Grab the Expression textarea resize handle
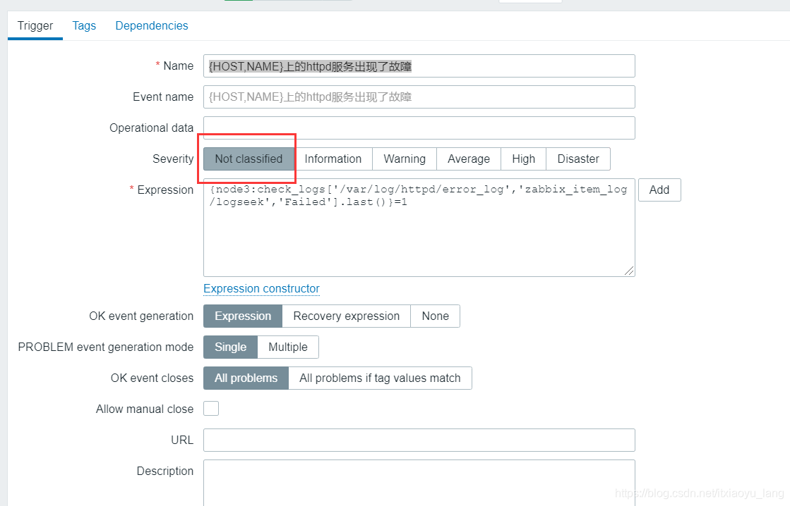Image resolution: width=790 pixels, height=506 pixels. pos(629,271)
